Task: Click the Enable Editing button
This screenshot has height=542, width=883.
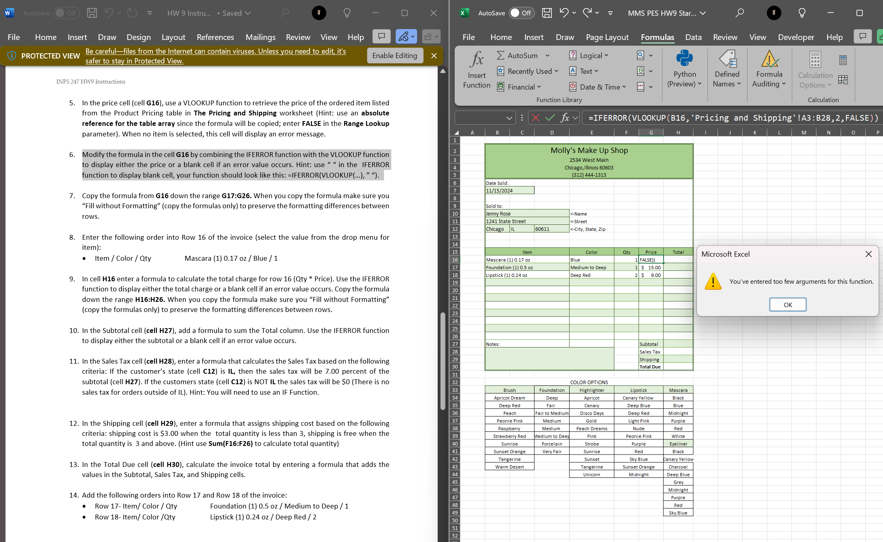Action: pos(394,56)
